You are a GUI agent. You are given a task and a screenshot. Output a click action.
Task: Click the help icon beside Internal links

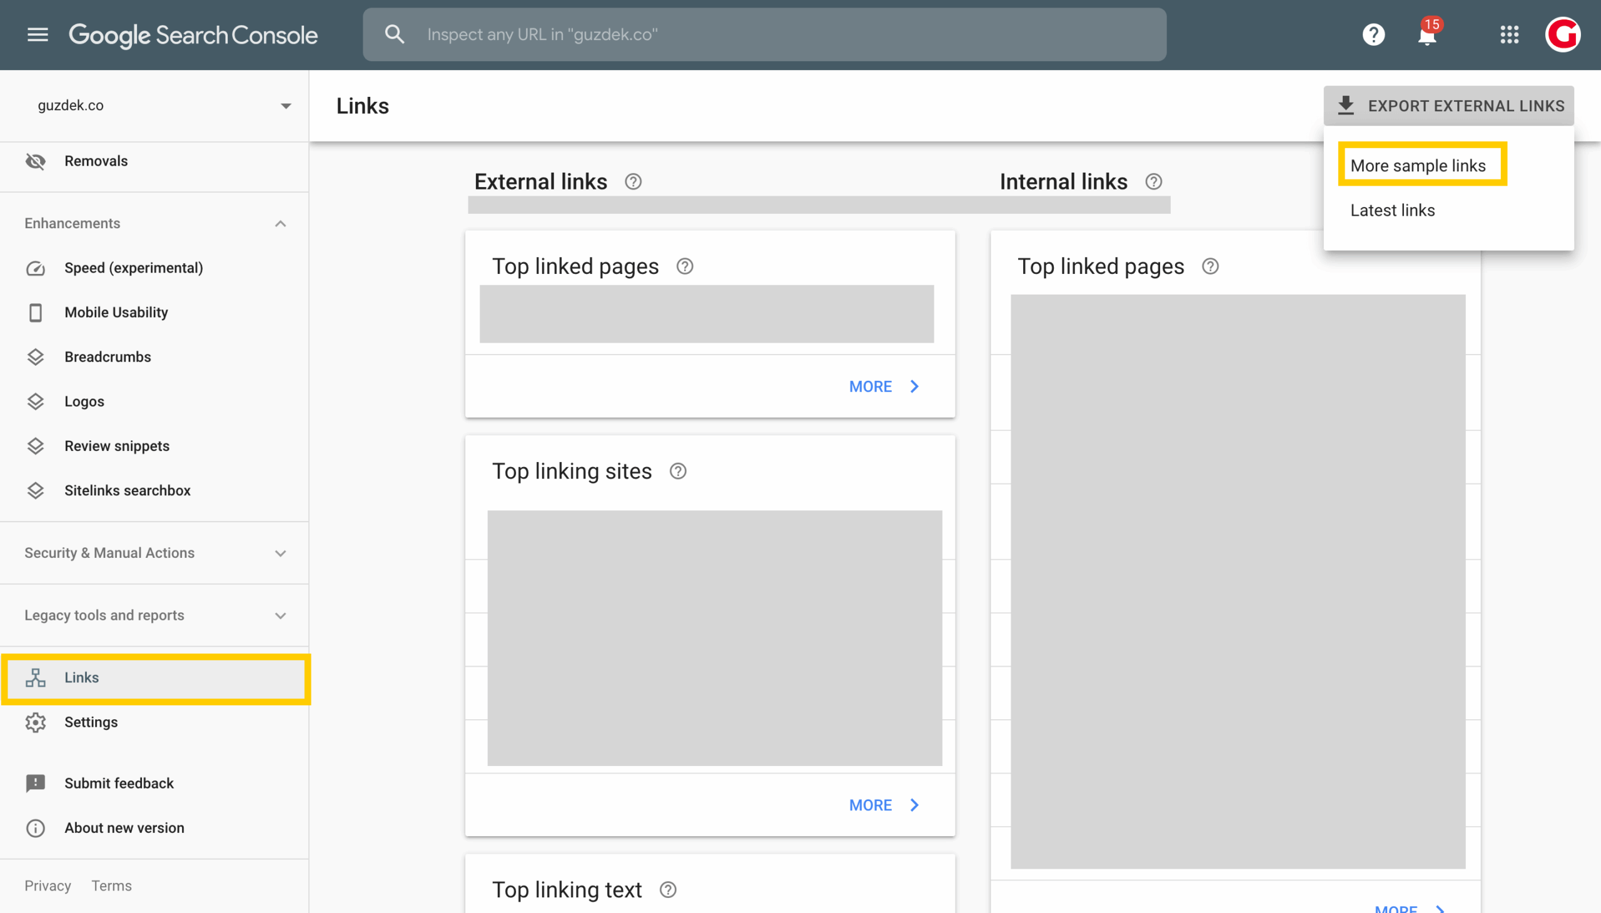pyautogui.click(x=1153, y=182)
